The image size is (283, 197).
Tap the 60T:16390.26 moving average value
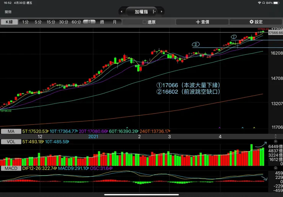tap(124, 131)
